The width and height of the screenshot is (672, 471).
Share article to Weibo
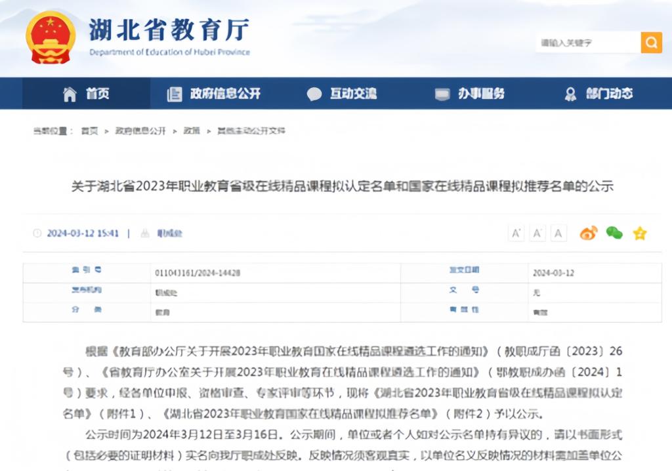click(588, 233)
